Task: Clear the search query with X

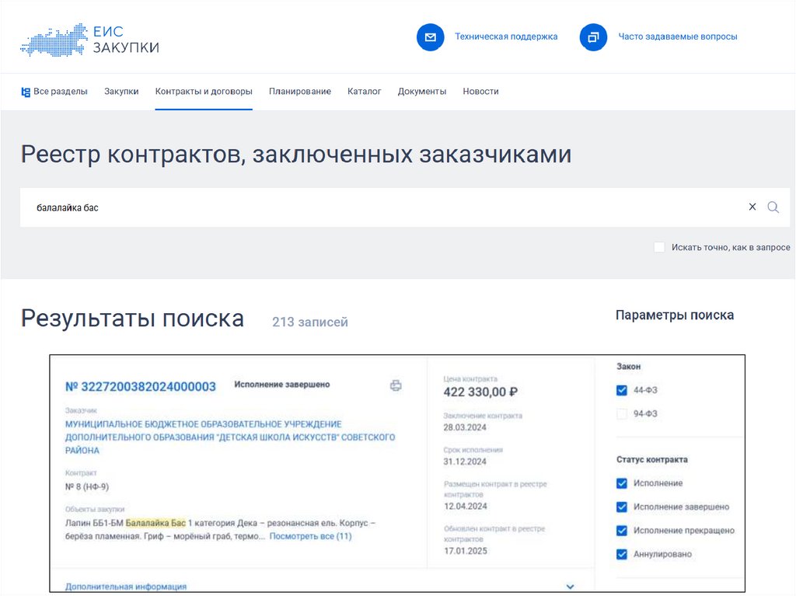Action: pos(752,207)
